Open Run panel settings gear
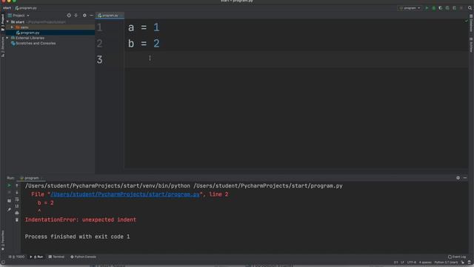Image resolution: width=474 pixels, height=267 pixels. [x=458, y=178]
